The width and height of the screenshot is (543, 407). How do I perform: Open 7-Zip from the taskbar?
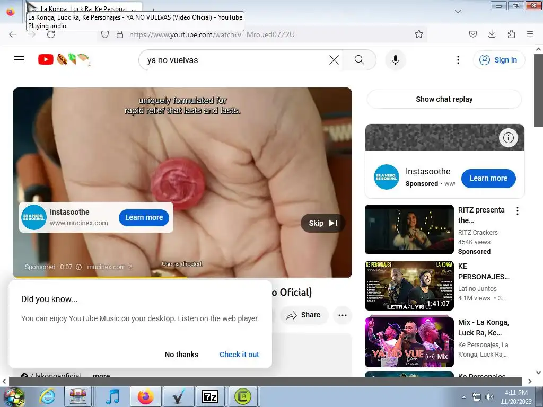pos(210,396)
